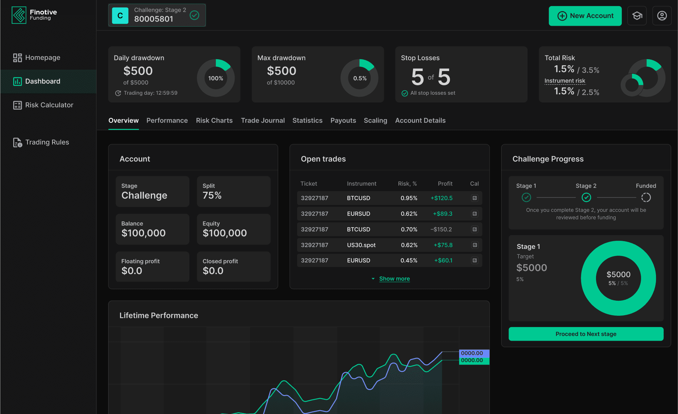Switch to the Performance tab
The width and height of the screenshot is (678, 414).
167,120
